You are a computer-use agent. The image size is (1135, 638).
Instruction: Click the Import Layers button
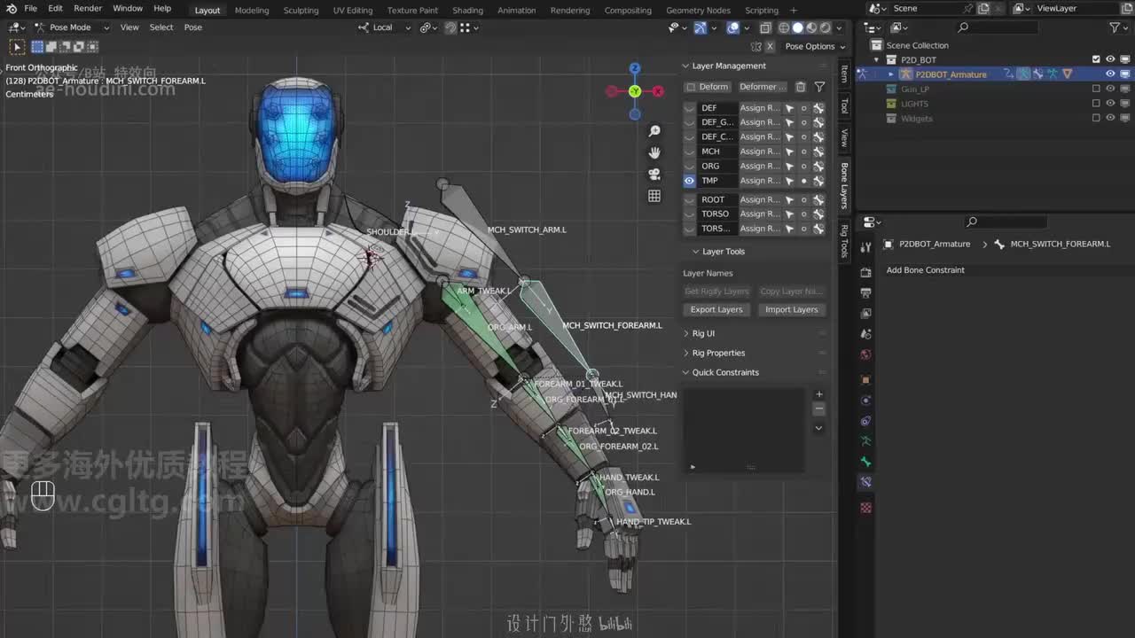click(791, 309)
